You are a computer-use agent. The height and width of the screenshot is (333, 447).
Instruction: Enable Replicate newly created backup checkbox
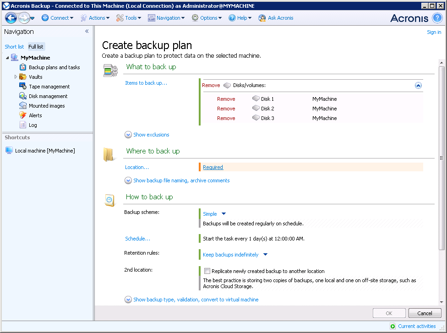pos(207,271)
